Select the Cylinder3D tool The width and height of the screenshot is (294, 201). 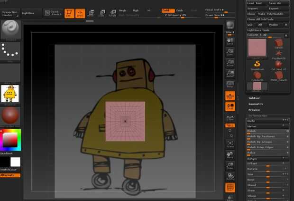257,76
